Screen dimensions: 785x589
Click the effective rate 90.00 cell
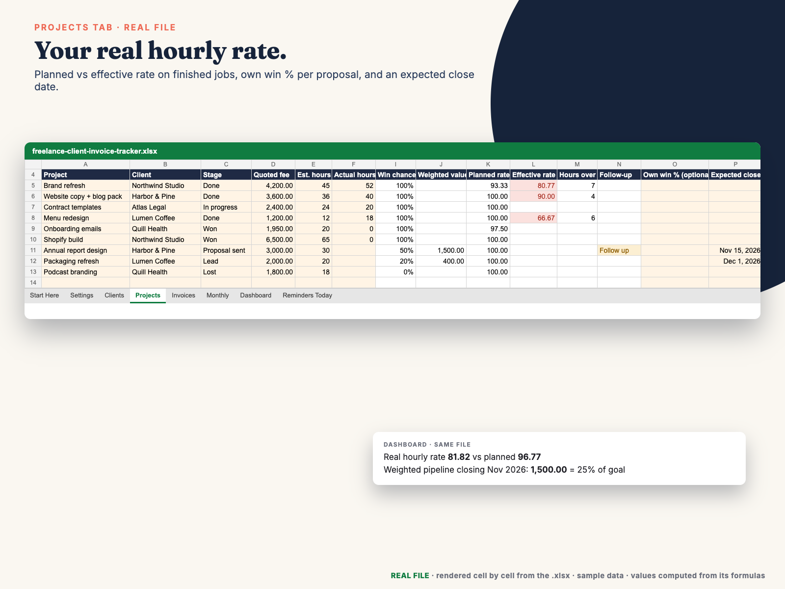point(533,196)
